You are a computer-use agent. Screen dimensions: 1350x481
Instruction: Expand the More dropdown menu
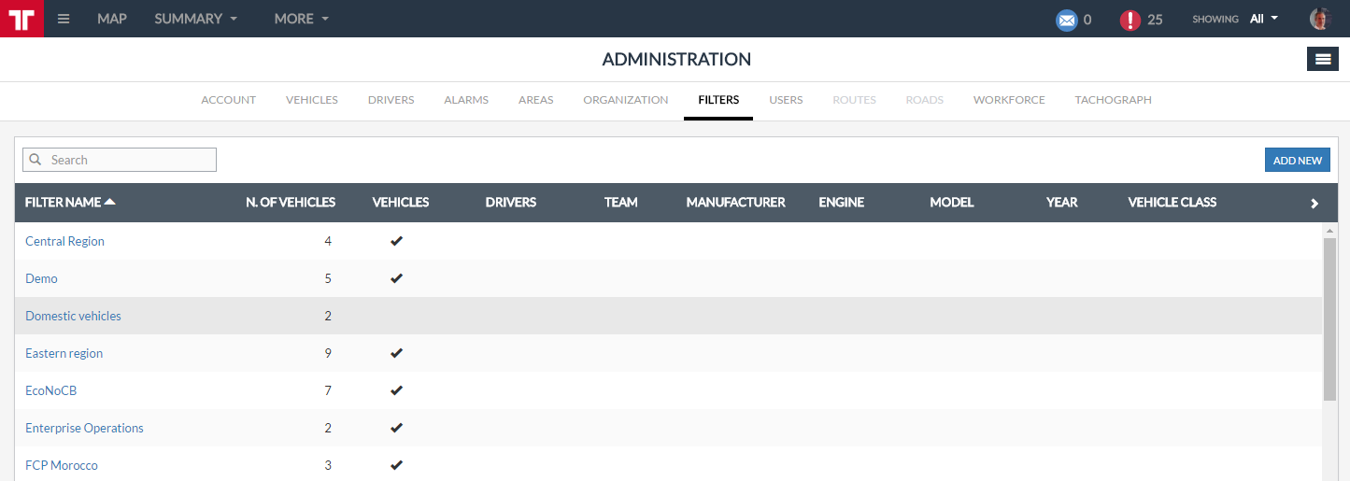click(302, 19)
